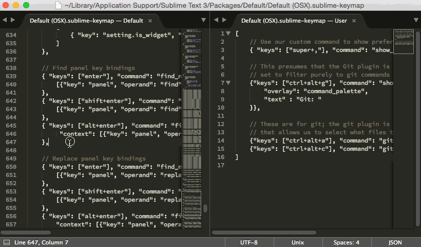Go to next tab in right pane
421x247 pixels.
(x=224, y=20)
